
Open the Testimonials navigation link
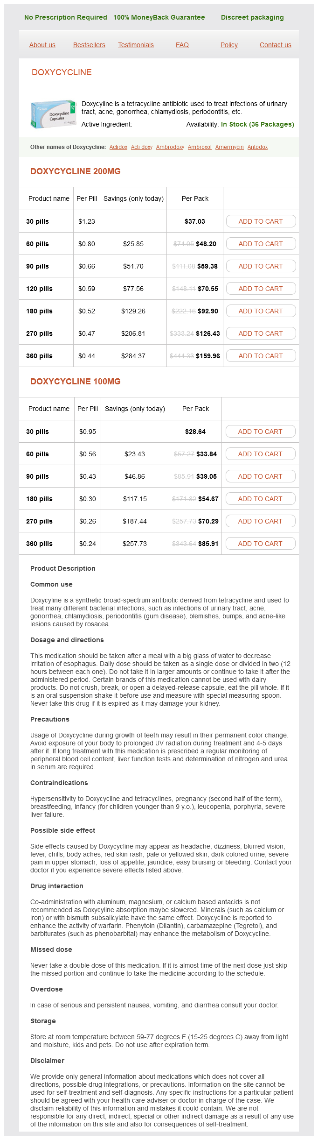point(136,45)
